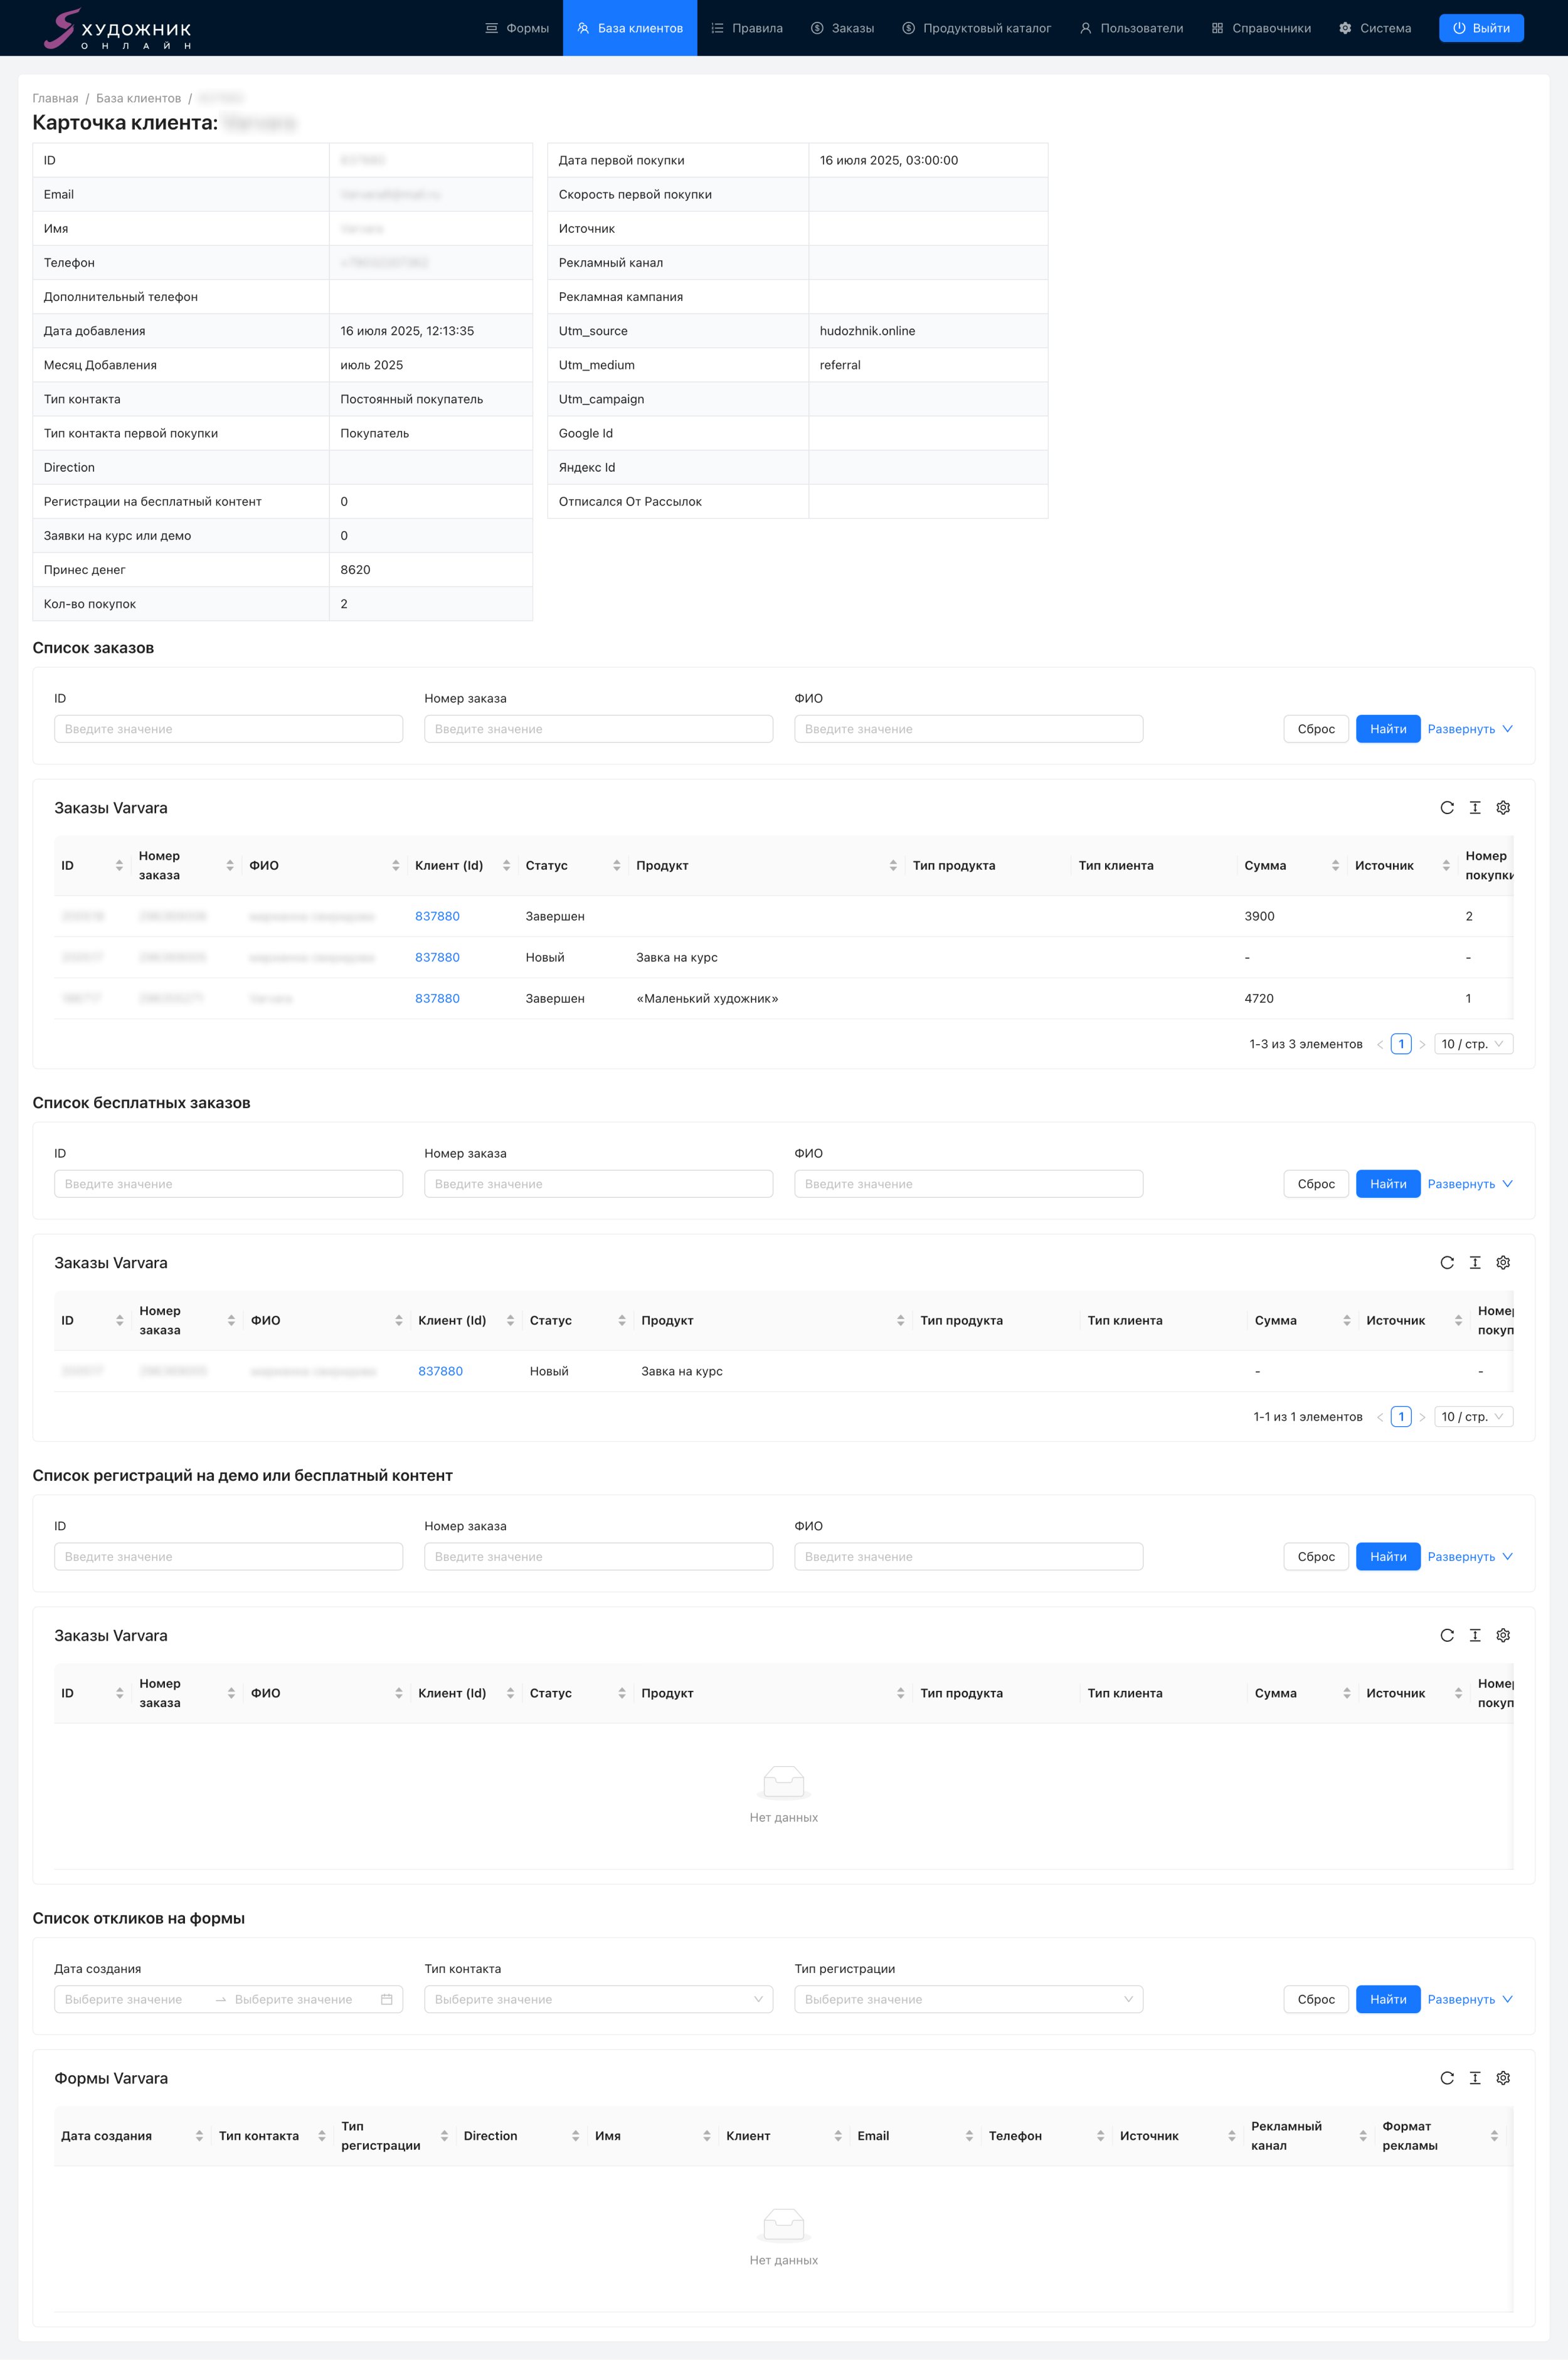Click the Художник Онлайн logo

(x=118, y=29)
